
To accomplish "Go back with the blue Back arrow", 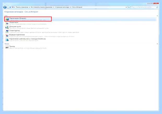I will [x=5, y=7].
